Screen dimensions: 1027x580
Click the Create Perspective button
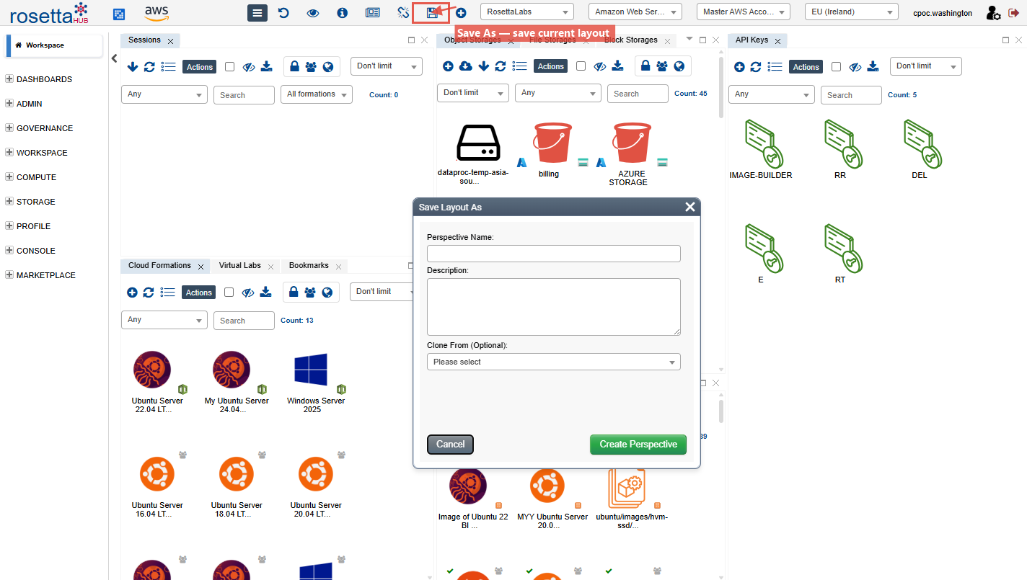coord(638,445)
